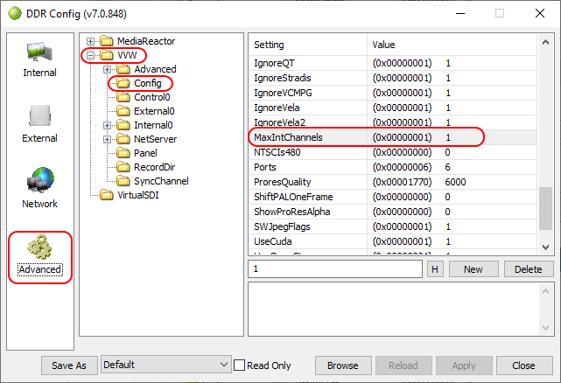
Task: Select the UseCuda setting row
Action: [393, 241]
